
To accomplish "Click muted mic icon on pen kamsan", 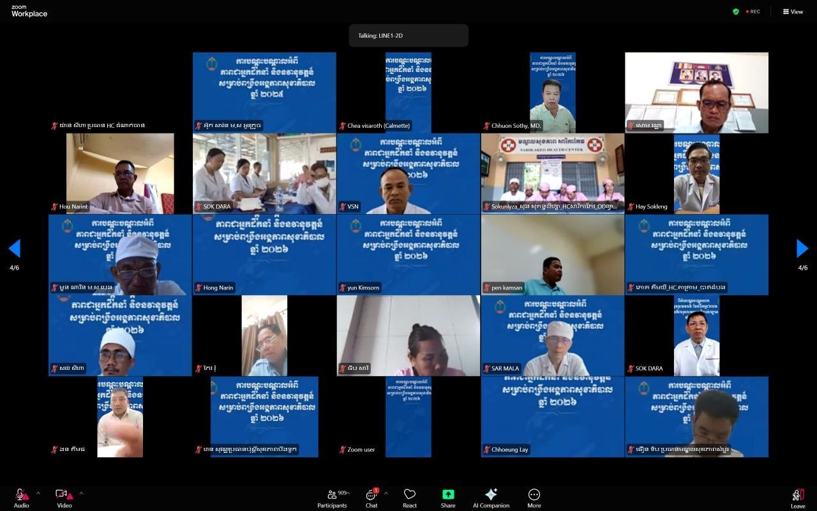I will (x=487, y=288).
